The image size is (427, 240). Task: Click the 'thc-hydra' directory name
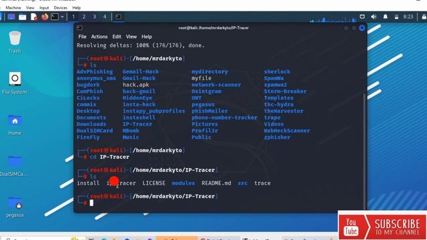pyautogui.click(x=279, y=105)
